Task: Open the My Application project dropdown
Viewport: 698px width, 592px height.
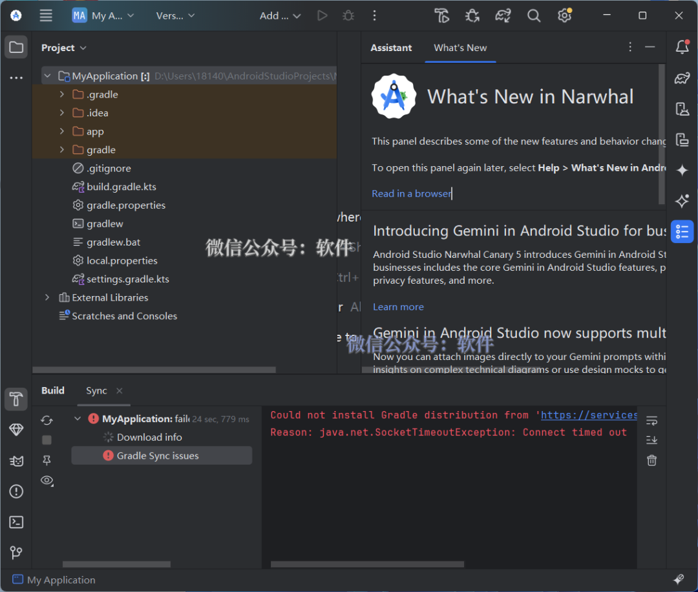Action: 103,16
